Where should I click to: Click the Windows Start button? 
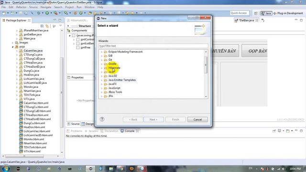pyautogui.click(x=6, y=169)
